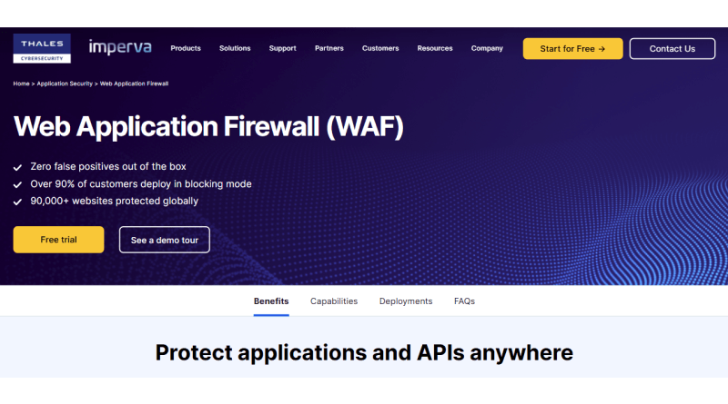The image size is (728, 404).
Task: Start the Free trial
Action: point(58,240)
